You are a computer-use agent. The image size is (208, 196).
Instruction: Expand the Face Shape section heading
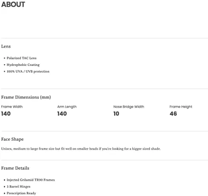click(x=12, y=139)
